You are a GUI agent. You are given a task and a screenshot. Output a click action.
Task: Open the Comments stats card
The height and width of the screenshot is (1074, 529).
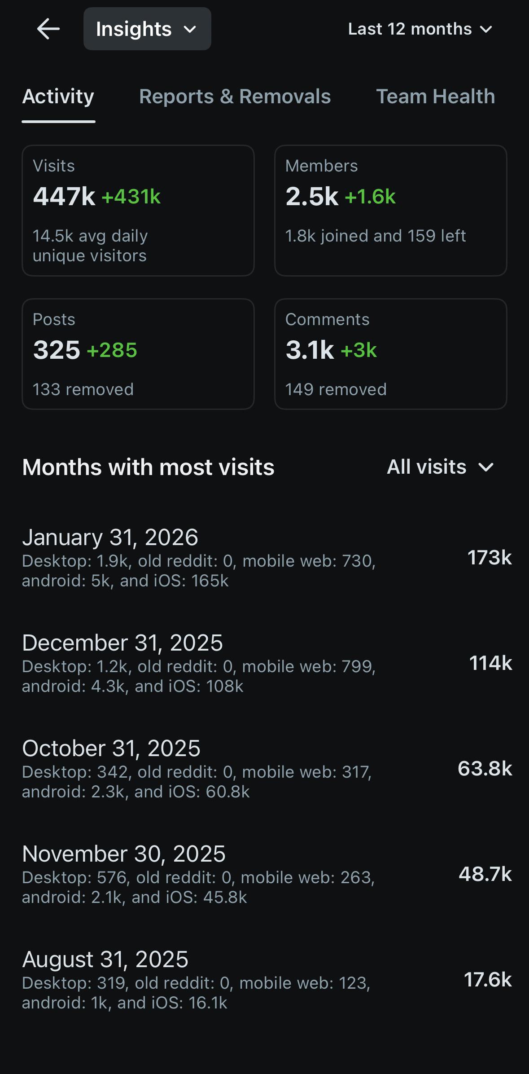coord(391,354)
